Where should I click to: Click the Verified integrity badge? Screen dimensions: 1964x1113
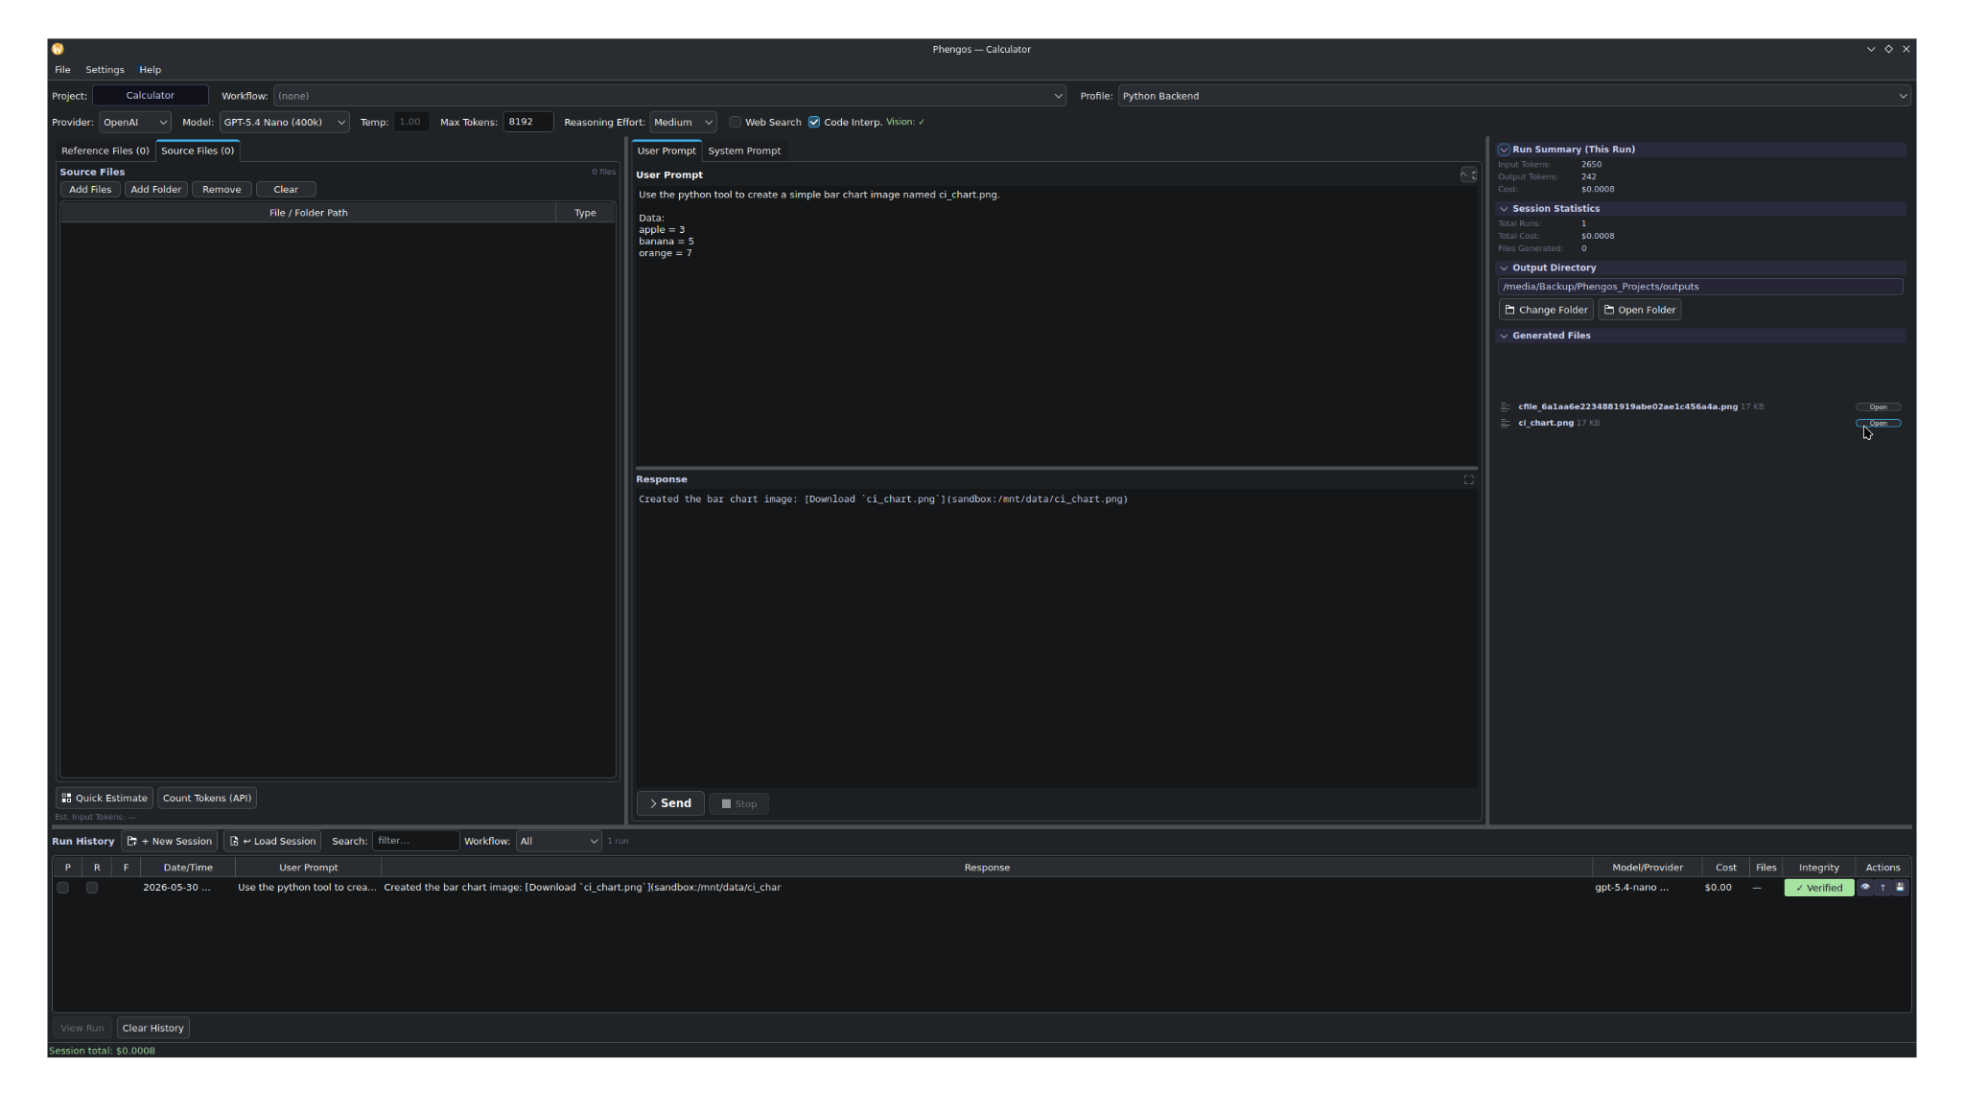click(x=1818, y=888)
